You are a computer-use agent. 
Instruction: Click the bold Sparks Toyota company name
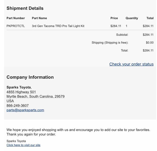point(19,87)
